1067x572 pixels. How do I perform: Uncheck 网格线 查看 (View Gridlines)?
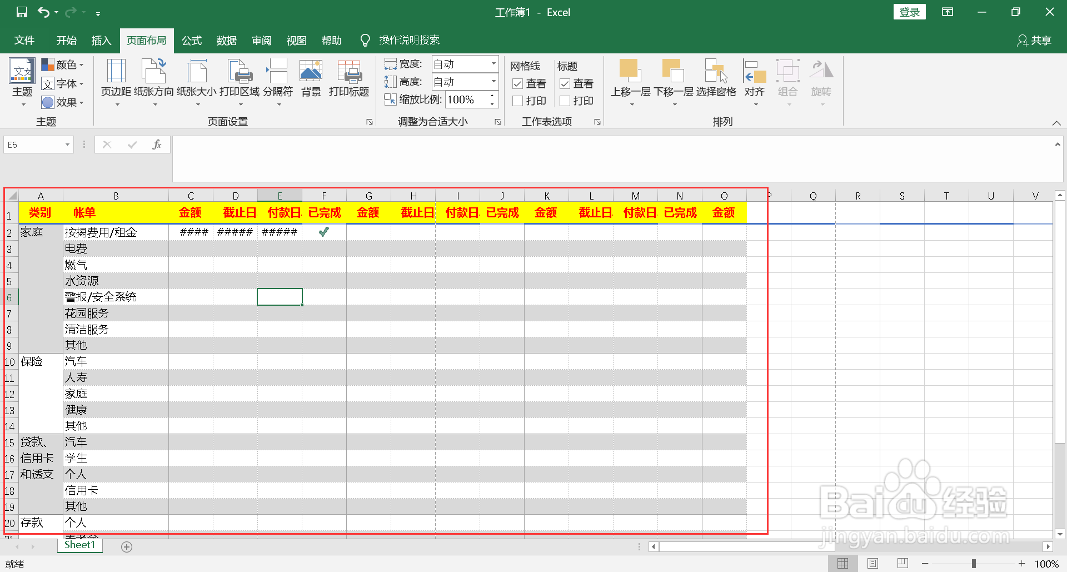(517, 83)
